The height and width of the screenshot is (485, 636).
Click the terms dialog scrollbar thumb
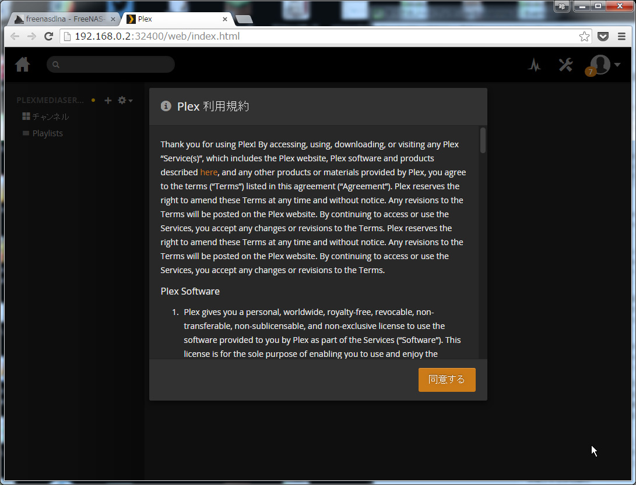[x=483, y=140]
